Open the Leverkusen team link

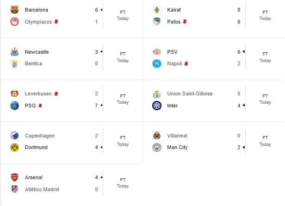tap(38, 94)
